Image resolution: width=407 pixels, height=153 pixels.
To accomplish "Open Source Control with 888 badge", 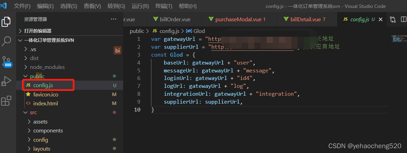I will tap(7, 61).
